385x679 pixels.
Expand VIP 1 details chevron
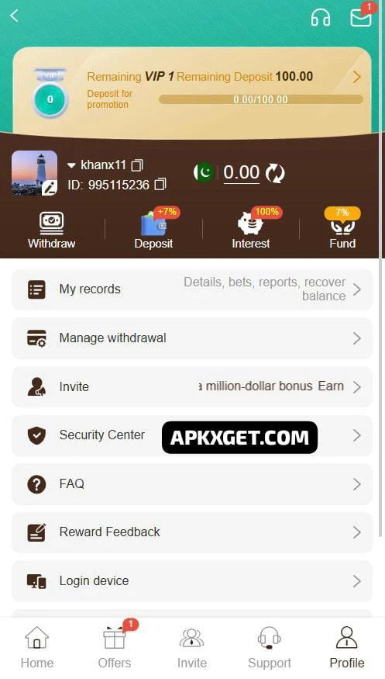coord(356,77)
